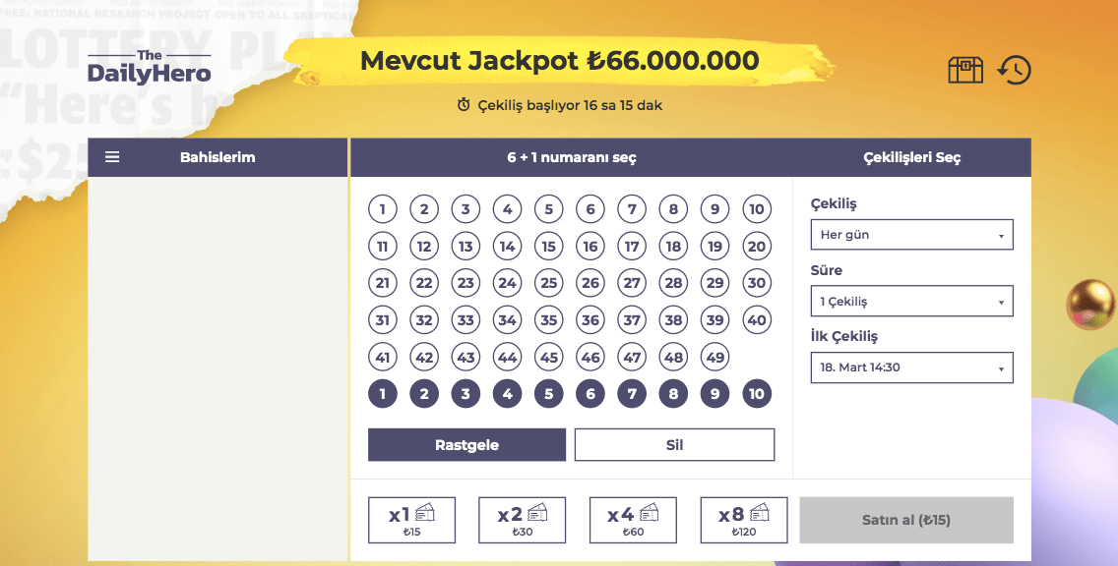Click The DailyHero logo
Viewport: 1118px width, 566px height.
150,68
